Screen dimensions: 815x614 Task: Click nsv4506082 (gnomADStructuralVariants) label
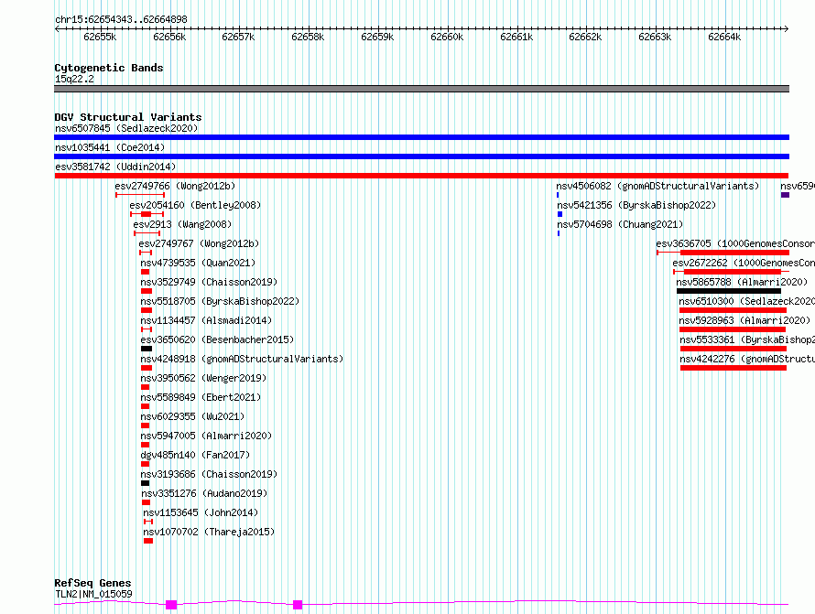pyautogui.click(x=657, y=186)
